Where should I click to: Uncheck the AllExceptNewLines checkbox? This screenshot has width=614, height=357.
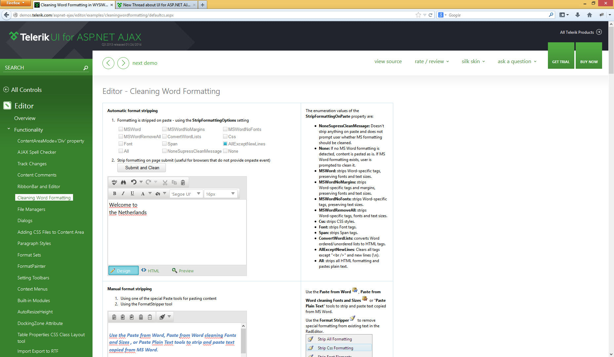pyautogui.click(x=225, y=144)
